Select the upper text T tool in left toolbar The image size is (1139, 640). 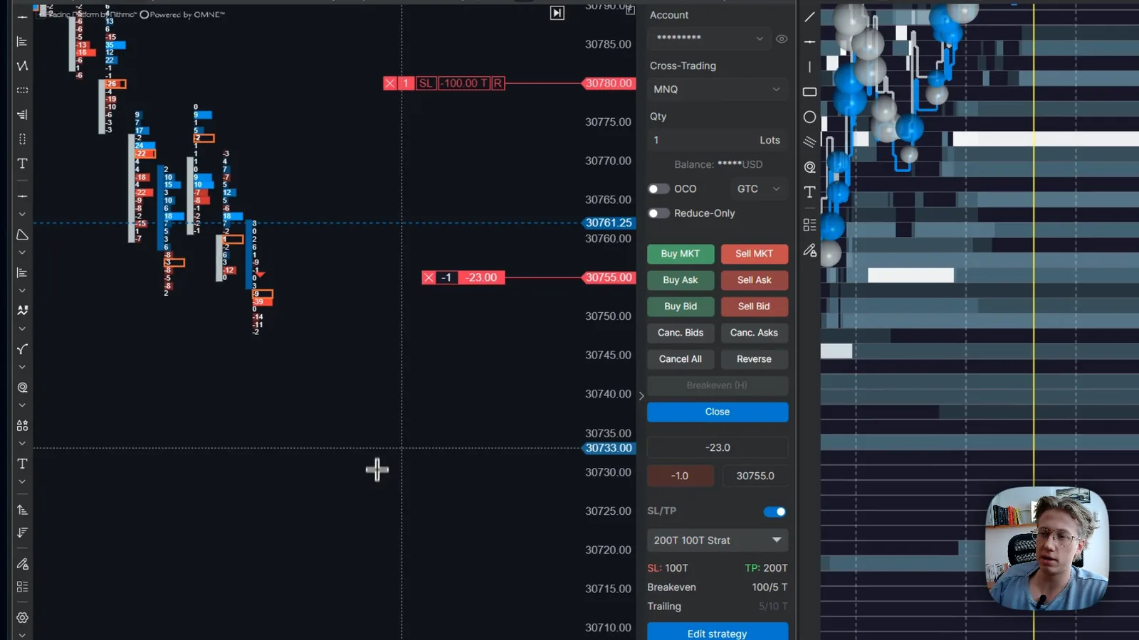[x=22, y=164]
